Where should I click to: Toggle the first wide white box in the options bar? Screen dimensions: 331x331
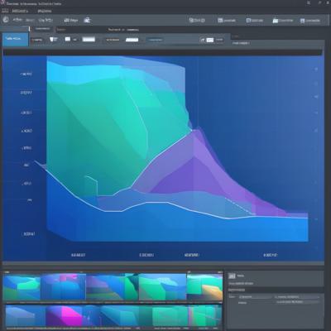pyautogui.click(x=89, y=40)
